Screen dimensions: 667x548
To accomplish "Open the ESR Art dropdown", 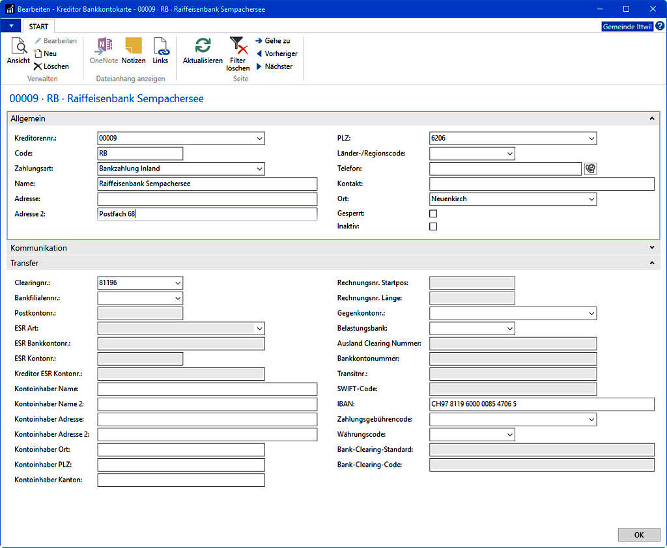I will [x=259, y=328].
